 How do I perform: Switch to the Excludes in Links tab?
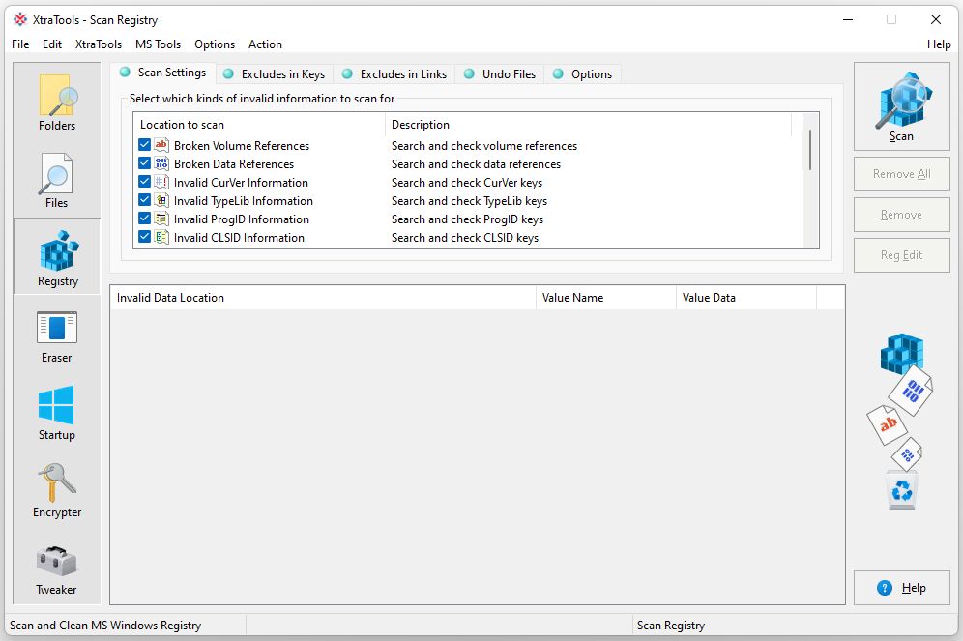click(394, 74)
